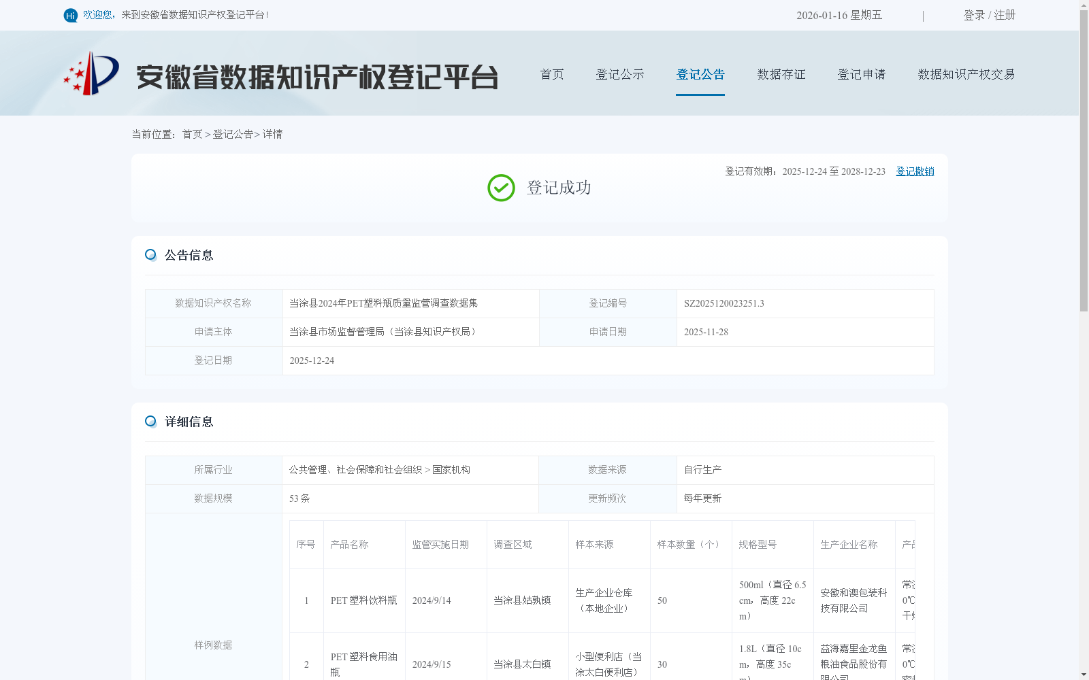
Task: Click the 2024/9/14 date cell
Action: [x=446, y=600]
